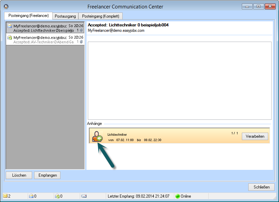Click the application icon in the title bar
This screenshot has height=202, width=279.
(x=6, y=6)
